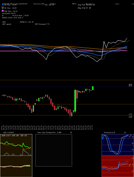The height and width of the screenshot is (177, 134).
Task: Click the ADX indicator mini chart
Action: point(16,145)
